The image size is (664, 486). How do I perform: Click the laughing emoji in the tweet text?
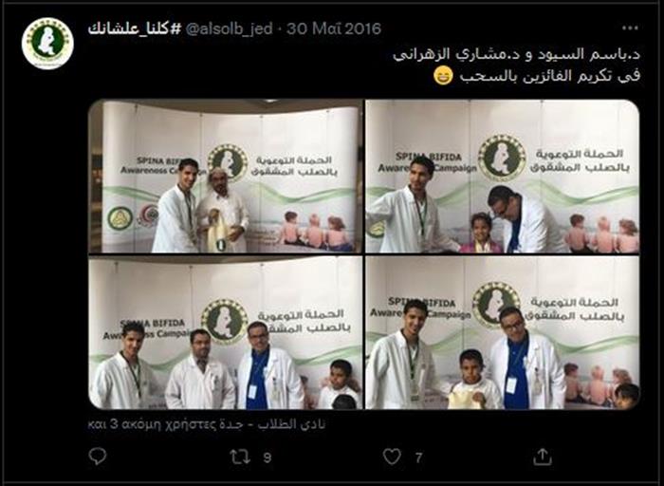point(443,76)
